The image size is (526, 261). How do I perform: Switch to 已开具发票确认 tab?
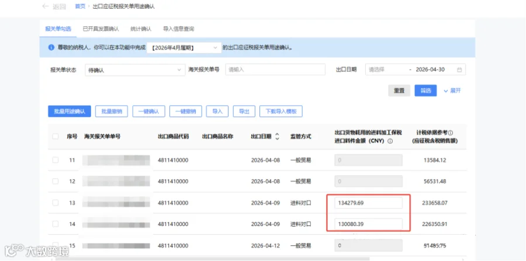click(101, 29)
